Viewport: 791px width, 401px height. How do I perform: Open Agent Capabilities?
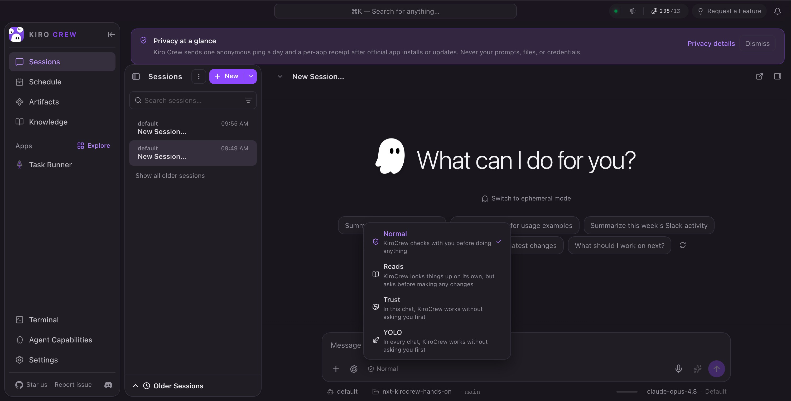(62, 340)
